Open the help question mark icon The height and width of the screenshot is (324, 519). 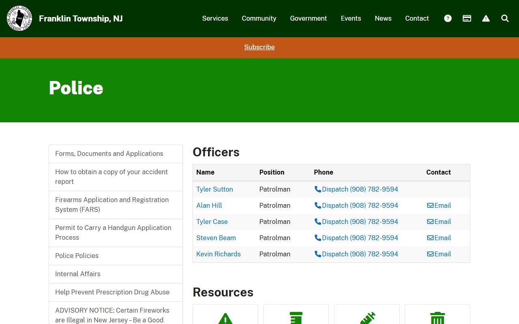coord(448,18)
